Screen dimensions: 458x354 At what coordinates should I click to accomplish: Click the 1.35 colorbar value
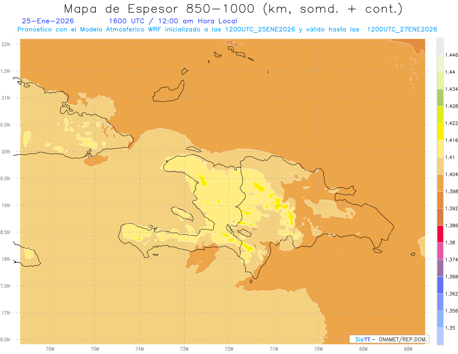(x=450, y=328)
